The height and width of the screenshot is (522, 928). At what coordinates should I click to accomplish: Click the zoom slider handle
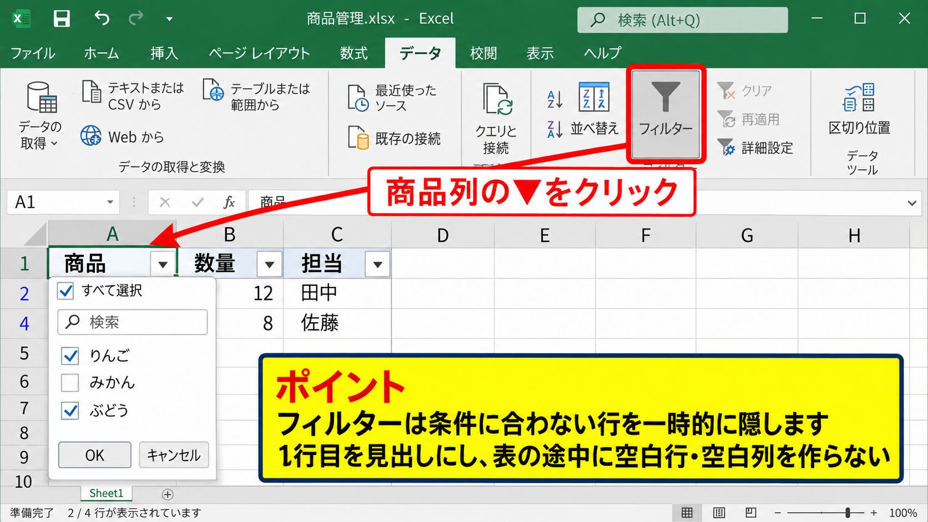tap(848, 513)
